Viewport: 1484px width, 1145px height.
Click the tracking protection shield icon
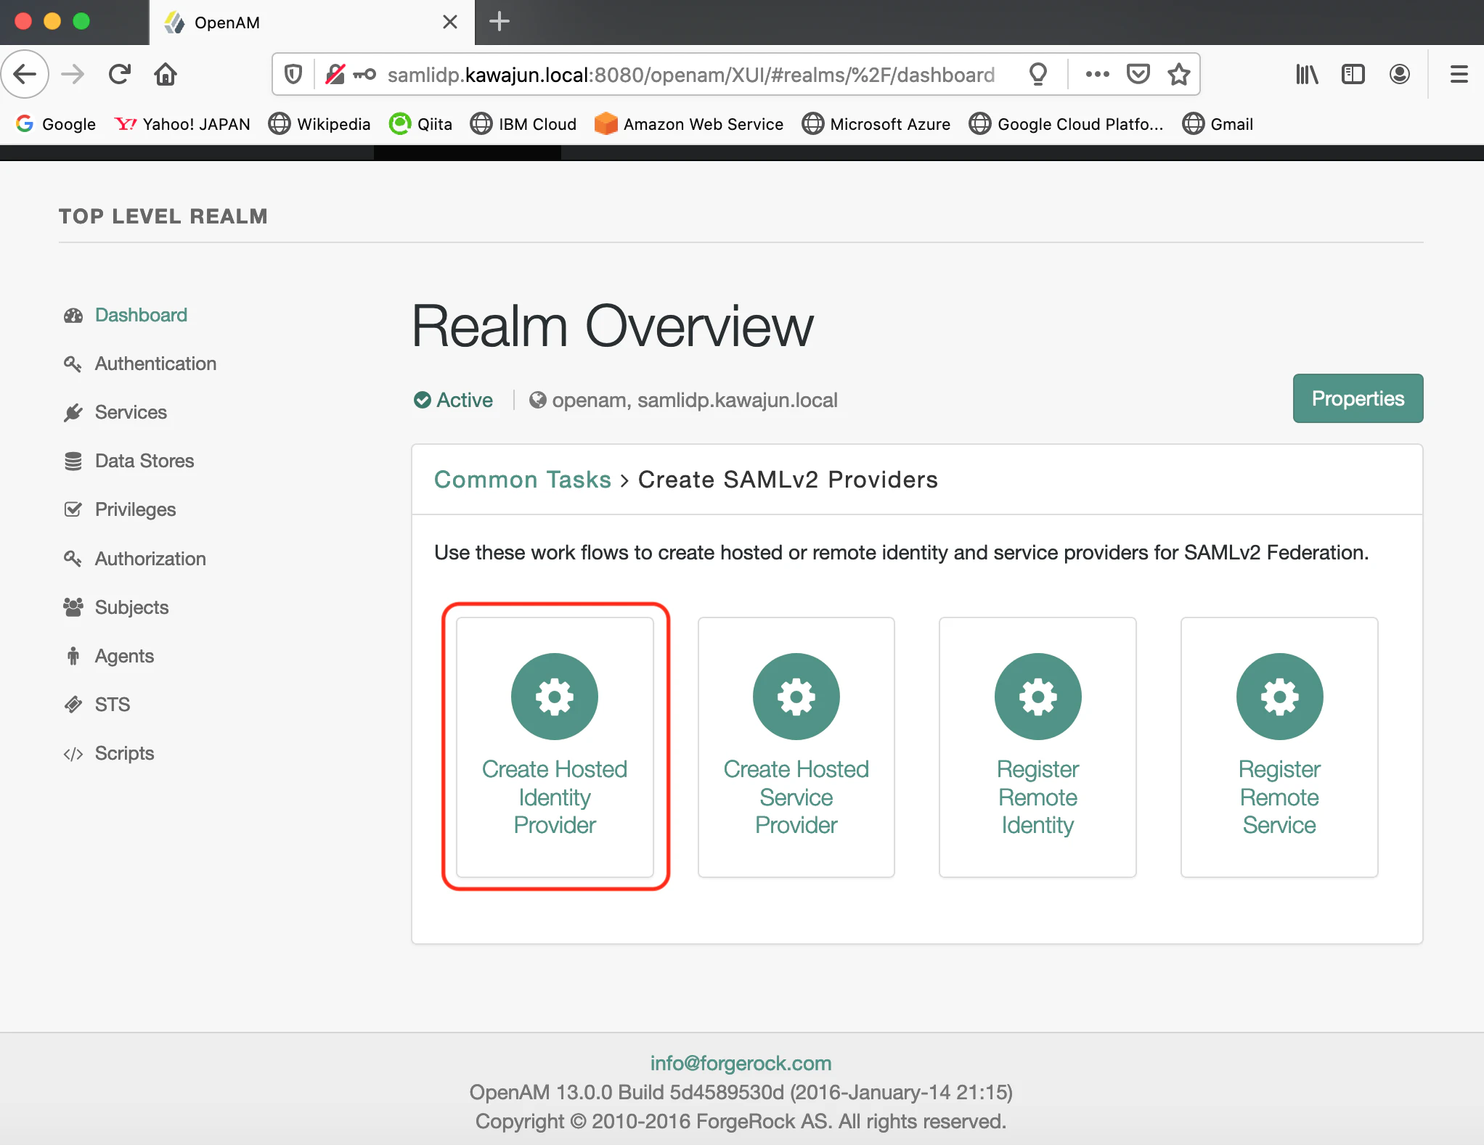coord(293,74)
